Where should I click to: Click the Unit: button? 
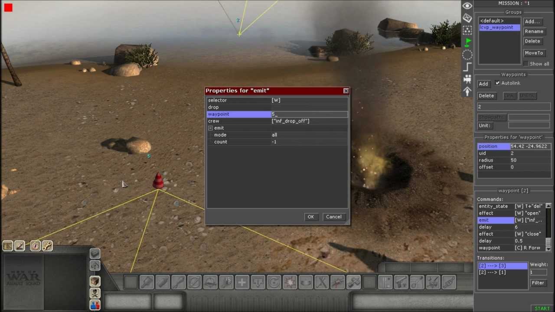tap(484, 126)
